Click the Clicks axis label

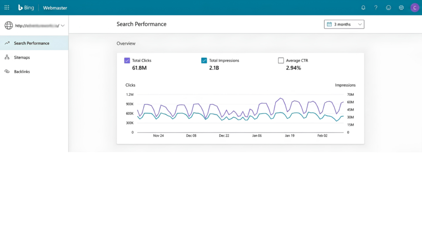130,85
